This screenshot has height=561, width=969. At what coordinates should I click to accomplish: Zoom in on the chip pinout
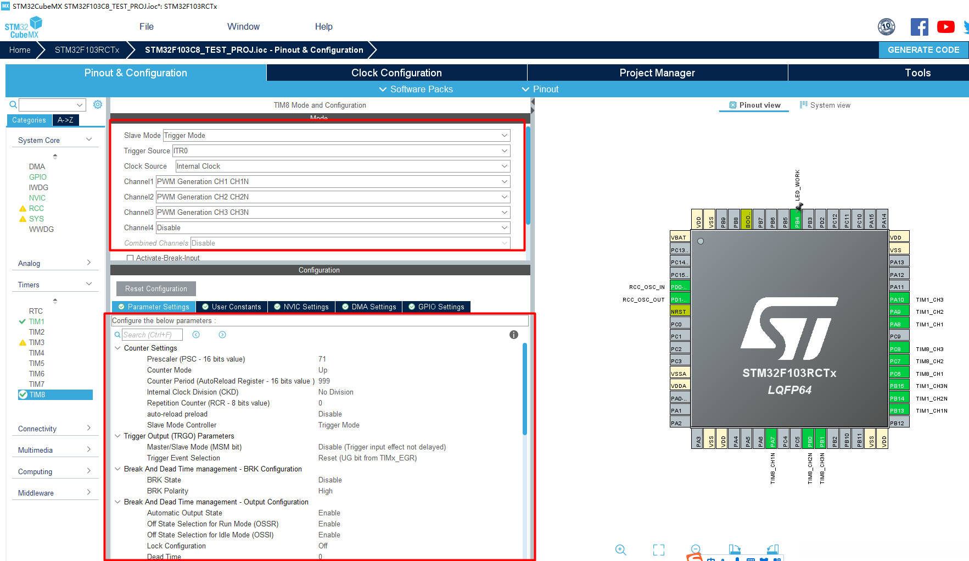click(621, 550)
